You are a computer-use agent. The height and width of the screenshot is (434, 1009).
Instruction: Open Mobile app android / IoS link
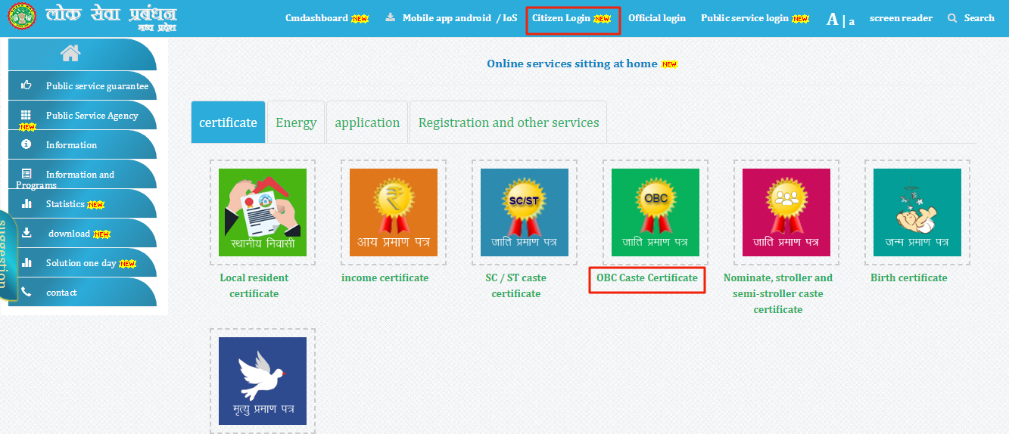point(459,18)
